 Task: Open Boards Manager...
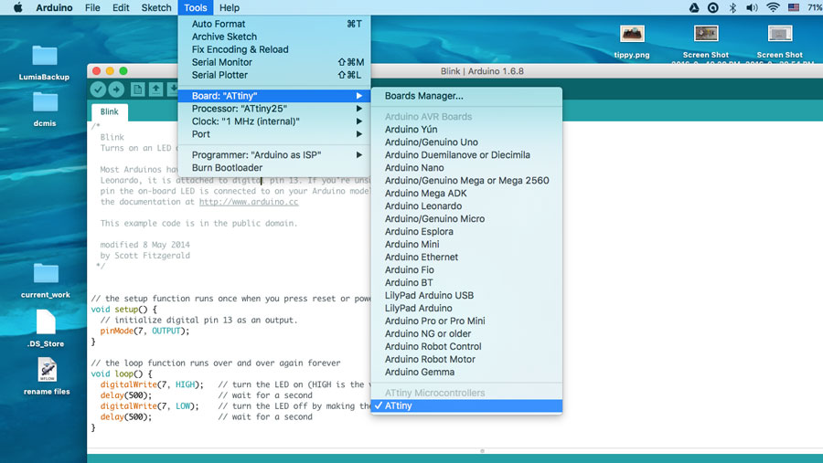(466, 96)
